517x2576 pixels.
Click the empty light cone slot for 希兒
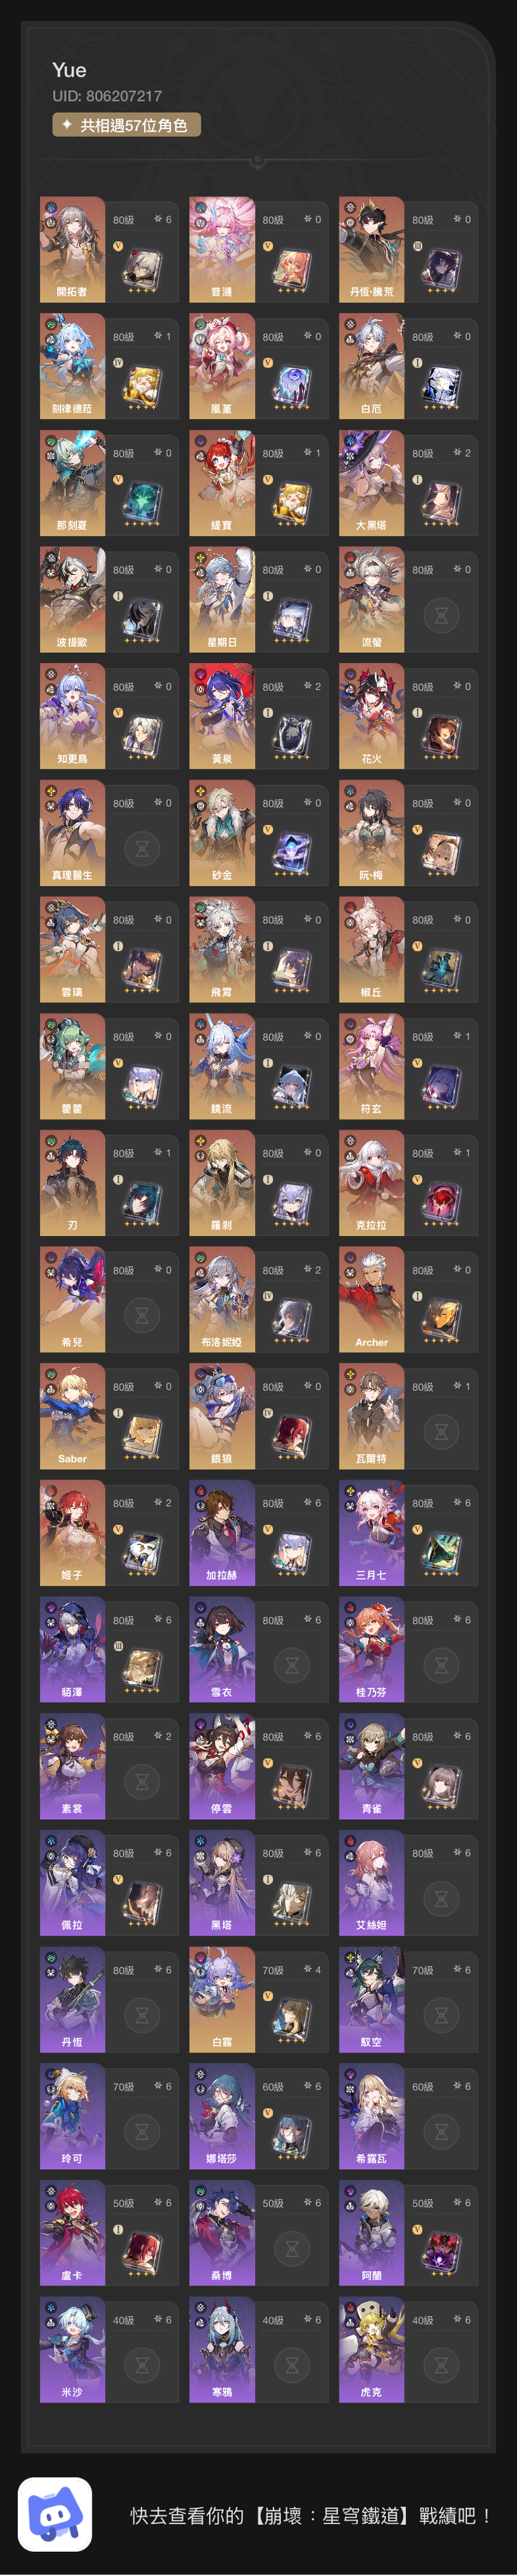coord(142,1316)
